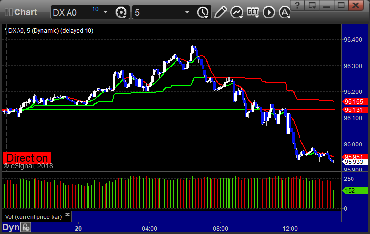Click the small 10 delay indicator

click(x=95, y=9)
